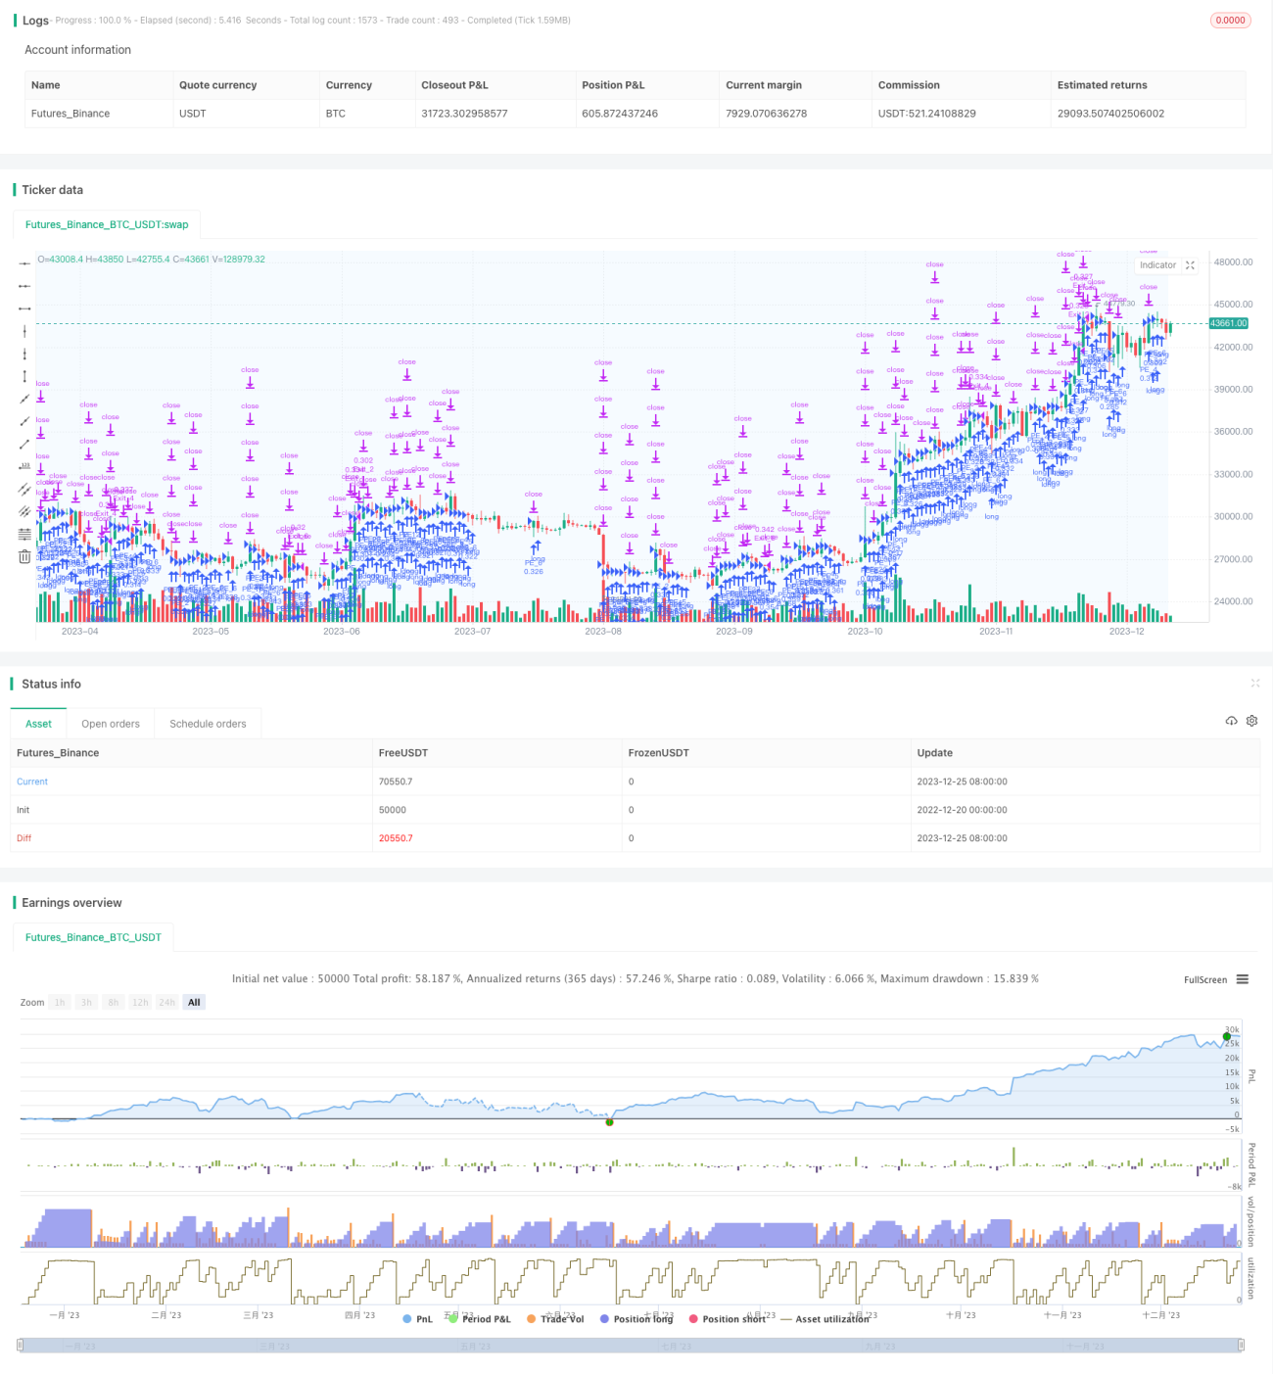
Task: Toggle the PnL series legend
Action: [x=418, y=1319]
